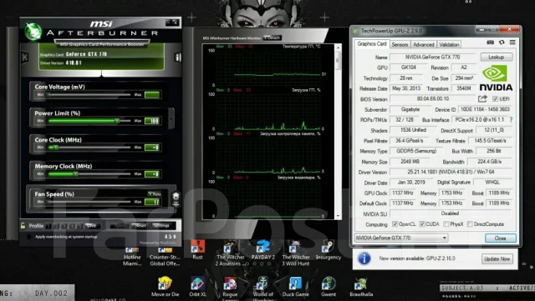Image resolution: width=535 pixels, height=301 pixels.
Task: Click Fan Speed slider track
Action: (x=89, y=202)
